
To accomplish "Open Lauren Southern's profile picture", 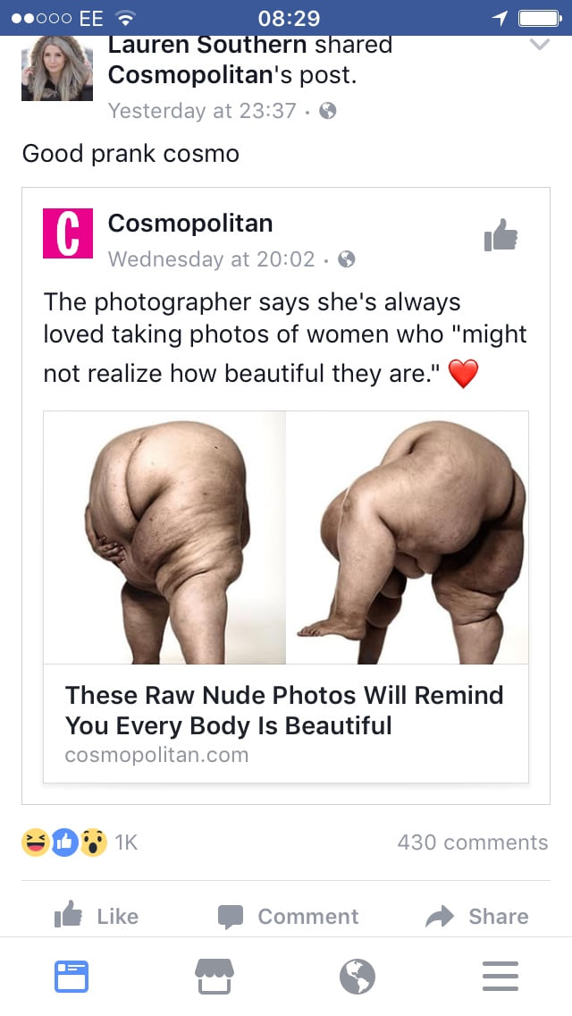I will [57, 69].
